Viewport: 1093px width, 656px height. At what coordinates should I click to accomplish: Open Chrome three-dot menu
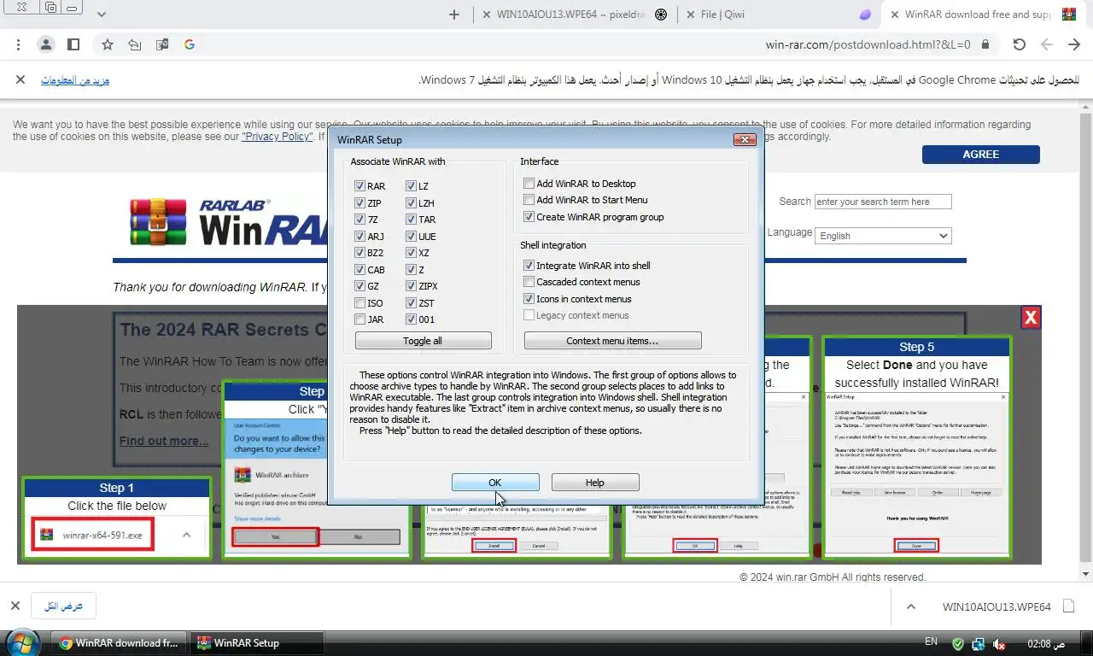(19, 44)
